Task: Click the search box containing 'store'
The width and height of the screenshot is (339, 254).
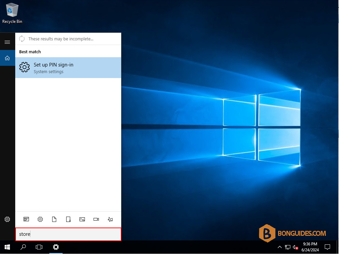Action: (x=68, y=234)
